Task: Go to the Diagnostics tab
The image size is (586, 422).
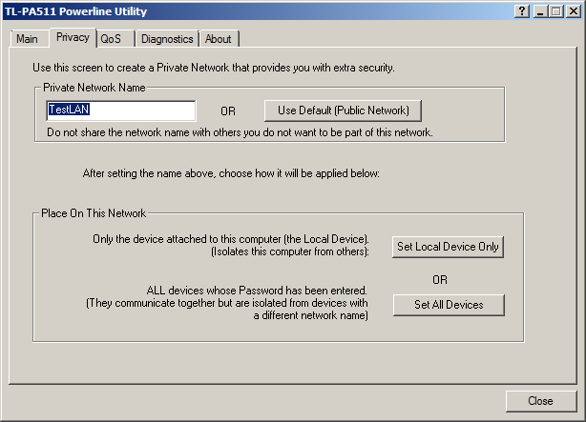Action: tap(167, 39)
